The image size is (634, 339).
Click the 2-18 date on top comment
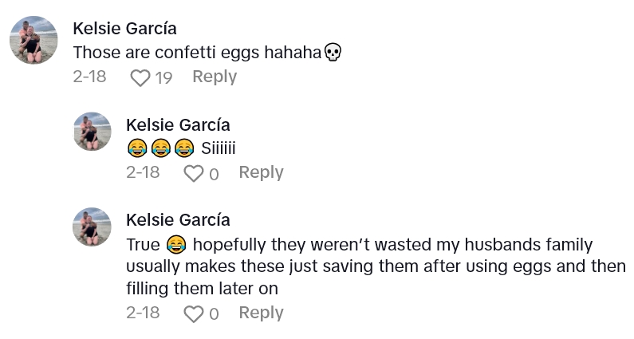click(x=89, y=77)
